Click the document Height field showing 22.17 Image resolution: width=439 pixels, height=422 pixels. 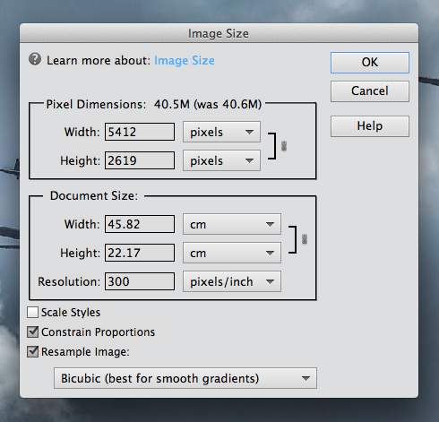tap(140, 253)
